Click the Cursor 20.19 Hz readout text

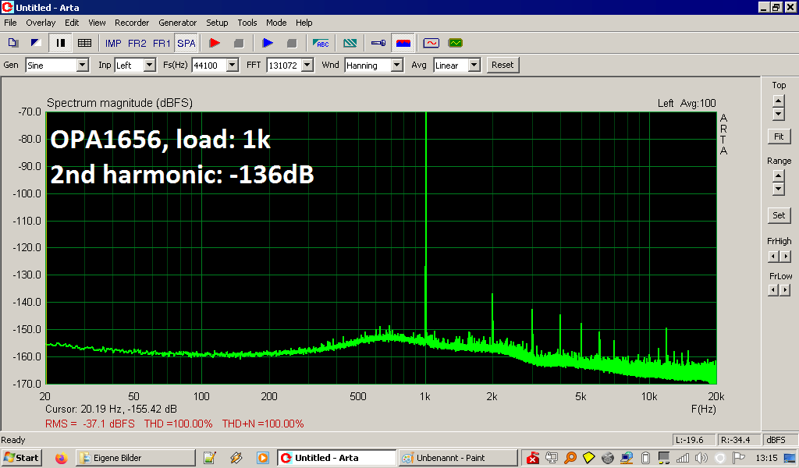click(111, 409)
